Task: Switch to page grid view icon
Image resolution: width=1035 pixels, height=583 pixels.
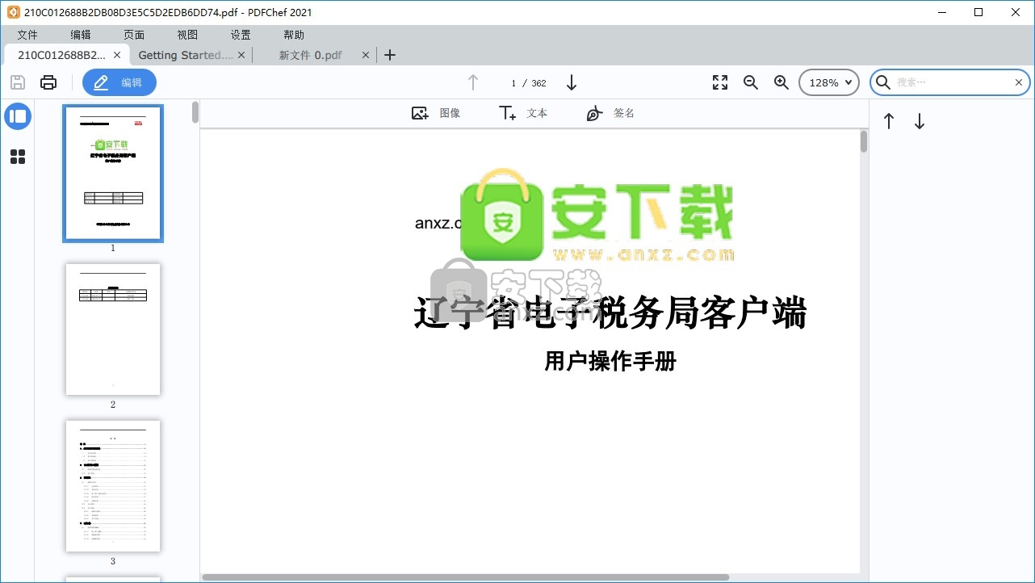Action: [18, 157]
